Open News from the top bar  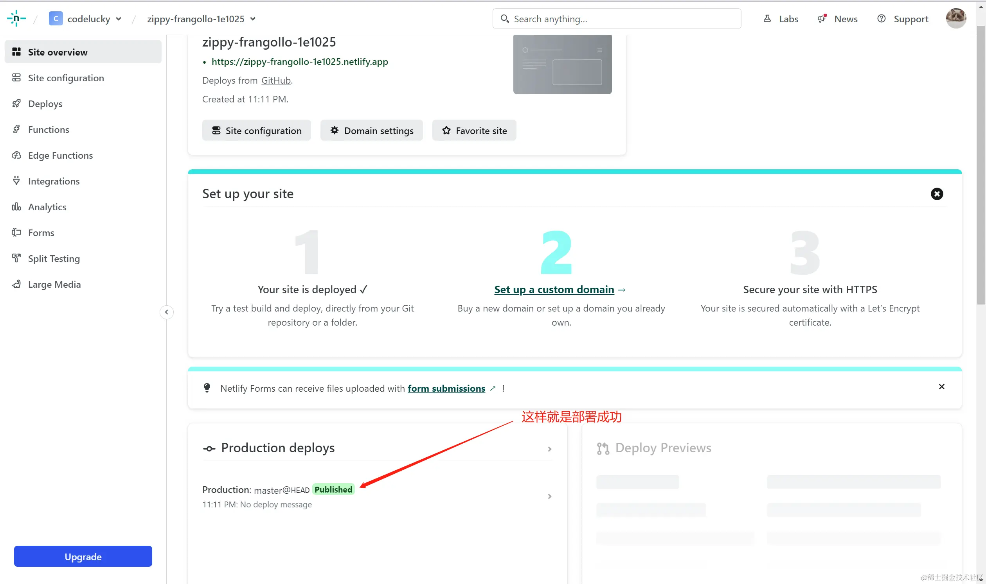pos(837,18)
